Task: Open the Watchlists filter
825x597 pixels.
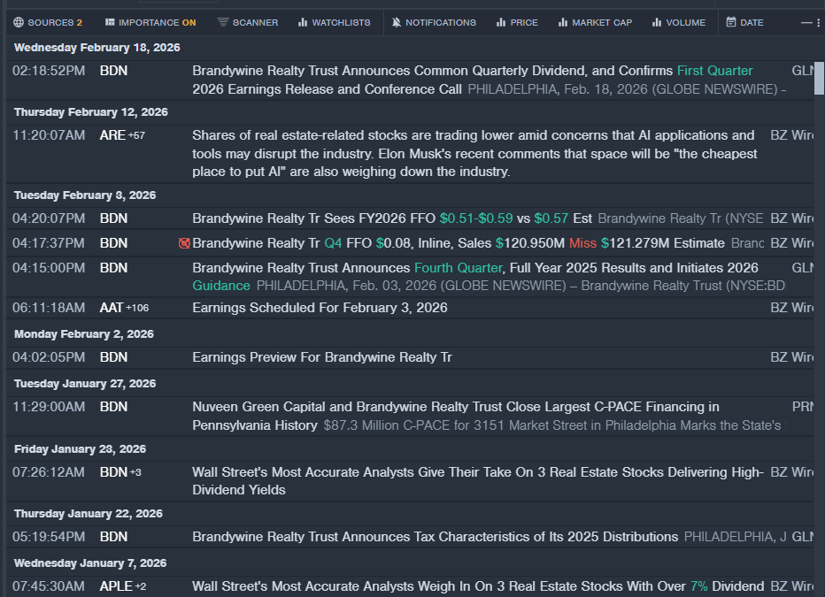Action: [x=334, y=22]
